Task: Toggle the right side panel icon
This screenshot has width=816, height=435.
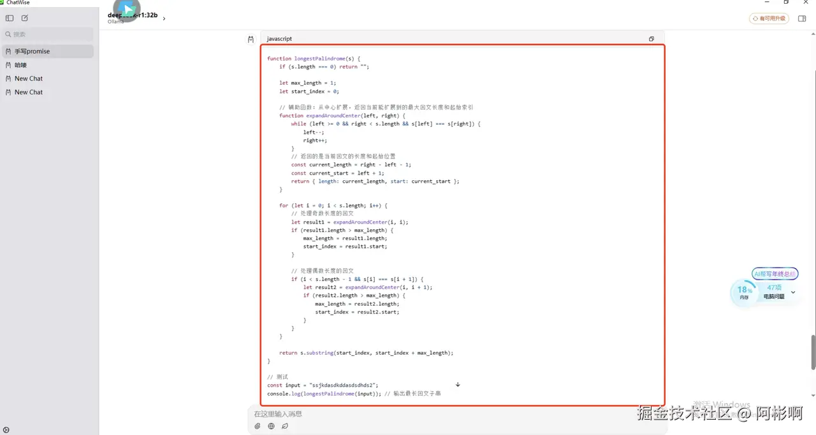Action: [802, 18]
